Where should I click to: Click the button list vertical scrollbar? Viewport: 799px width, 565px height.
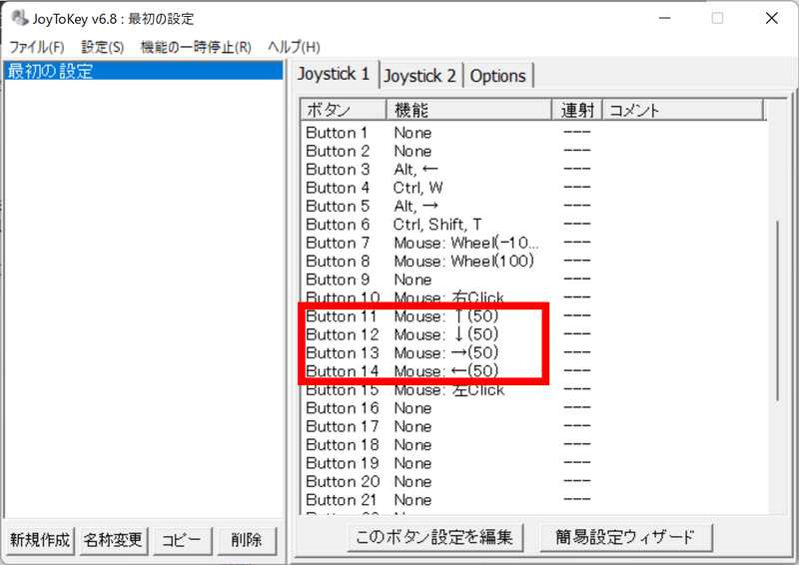tap(778, 310)
